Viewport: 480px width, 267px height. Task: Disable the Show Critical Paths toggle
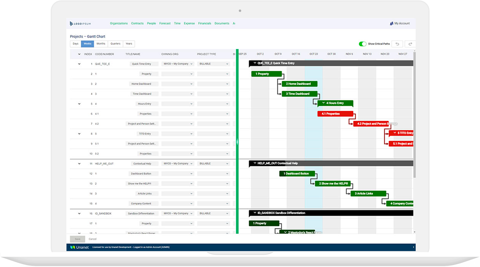point(362,44)
